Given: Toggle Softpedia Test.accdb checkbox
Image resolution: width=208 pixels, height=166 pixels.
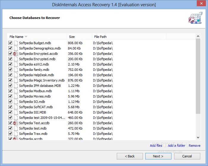Looking at the screenshot, I should tap(10, 123).
